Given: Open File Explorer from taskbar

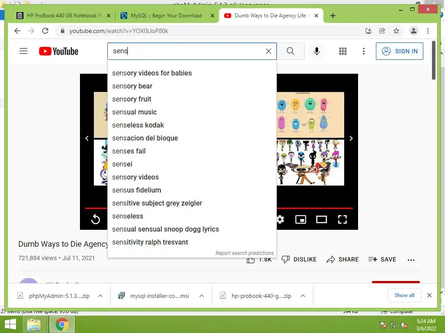Looking at the screenshot, I should [34, 324].
